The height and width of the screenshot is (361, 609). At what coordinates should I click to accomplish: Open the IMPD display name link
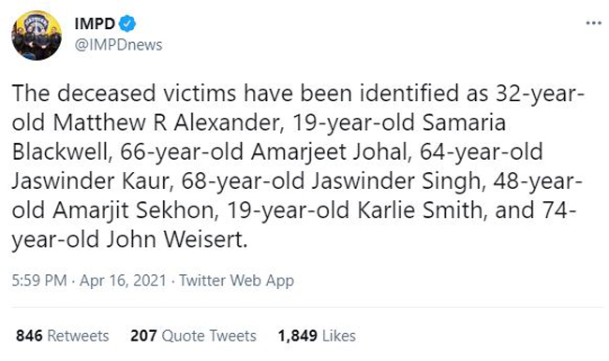point(95,23)
